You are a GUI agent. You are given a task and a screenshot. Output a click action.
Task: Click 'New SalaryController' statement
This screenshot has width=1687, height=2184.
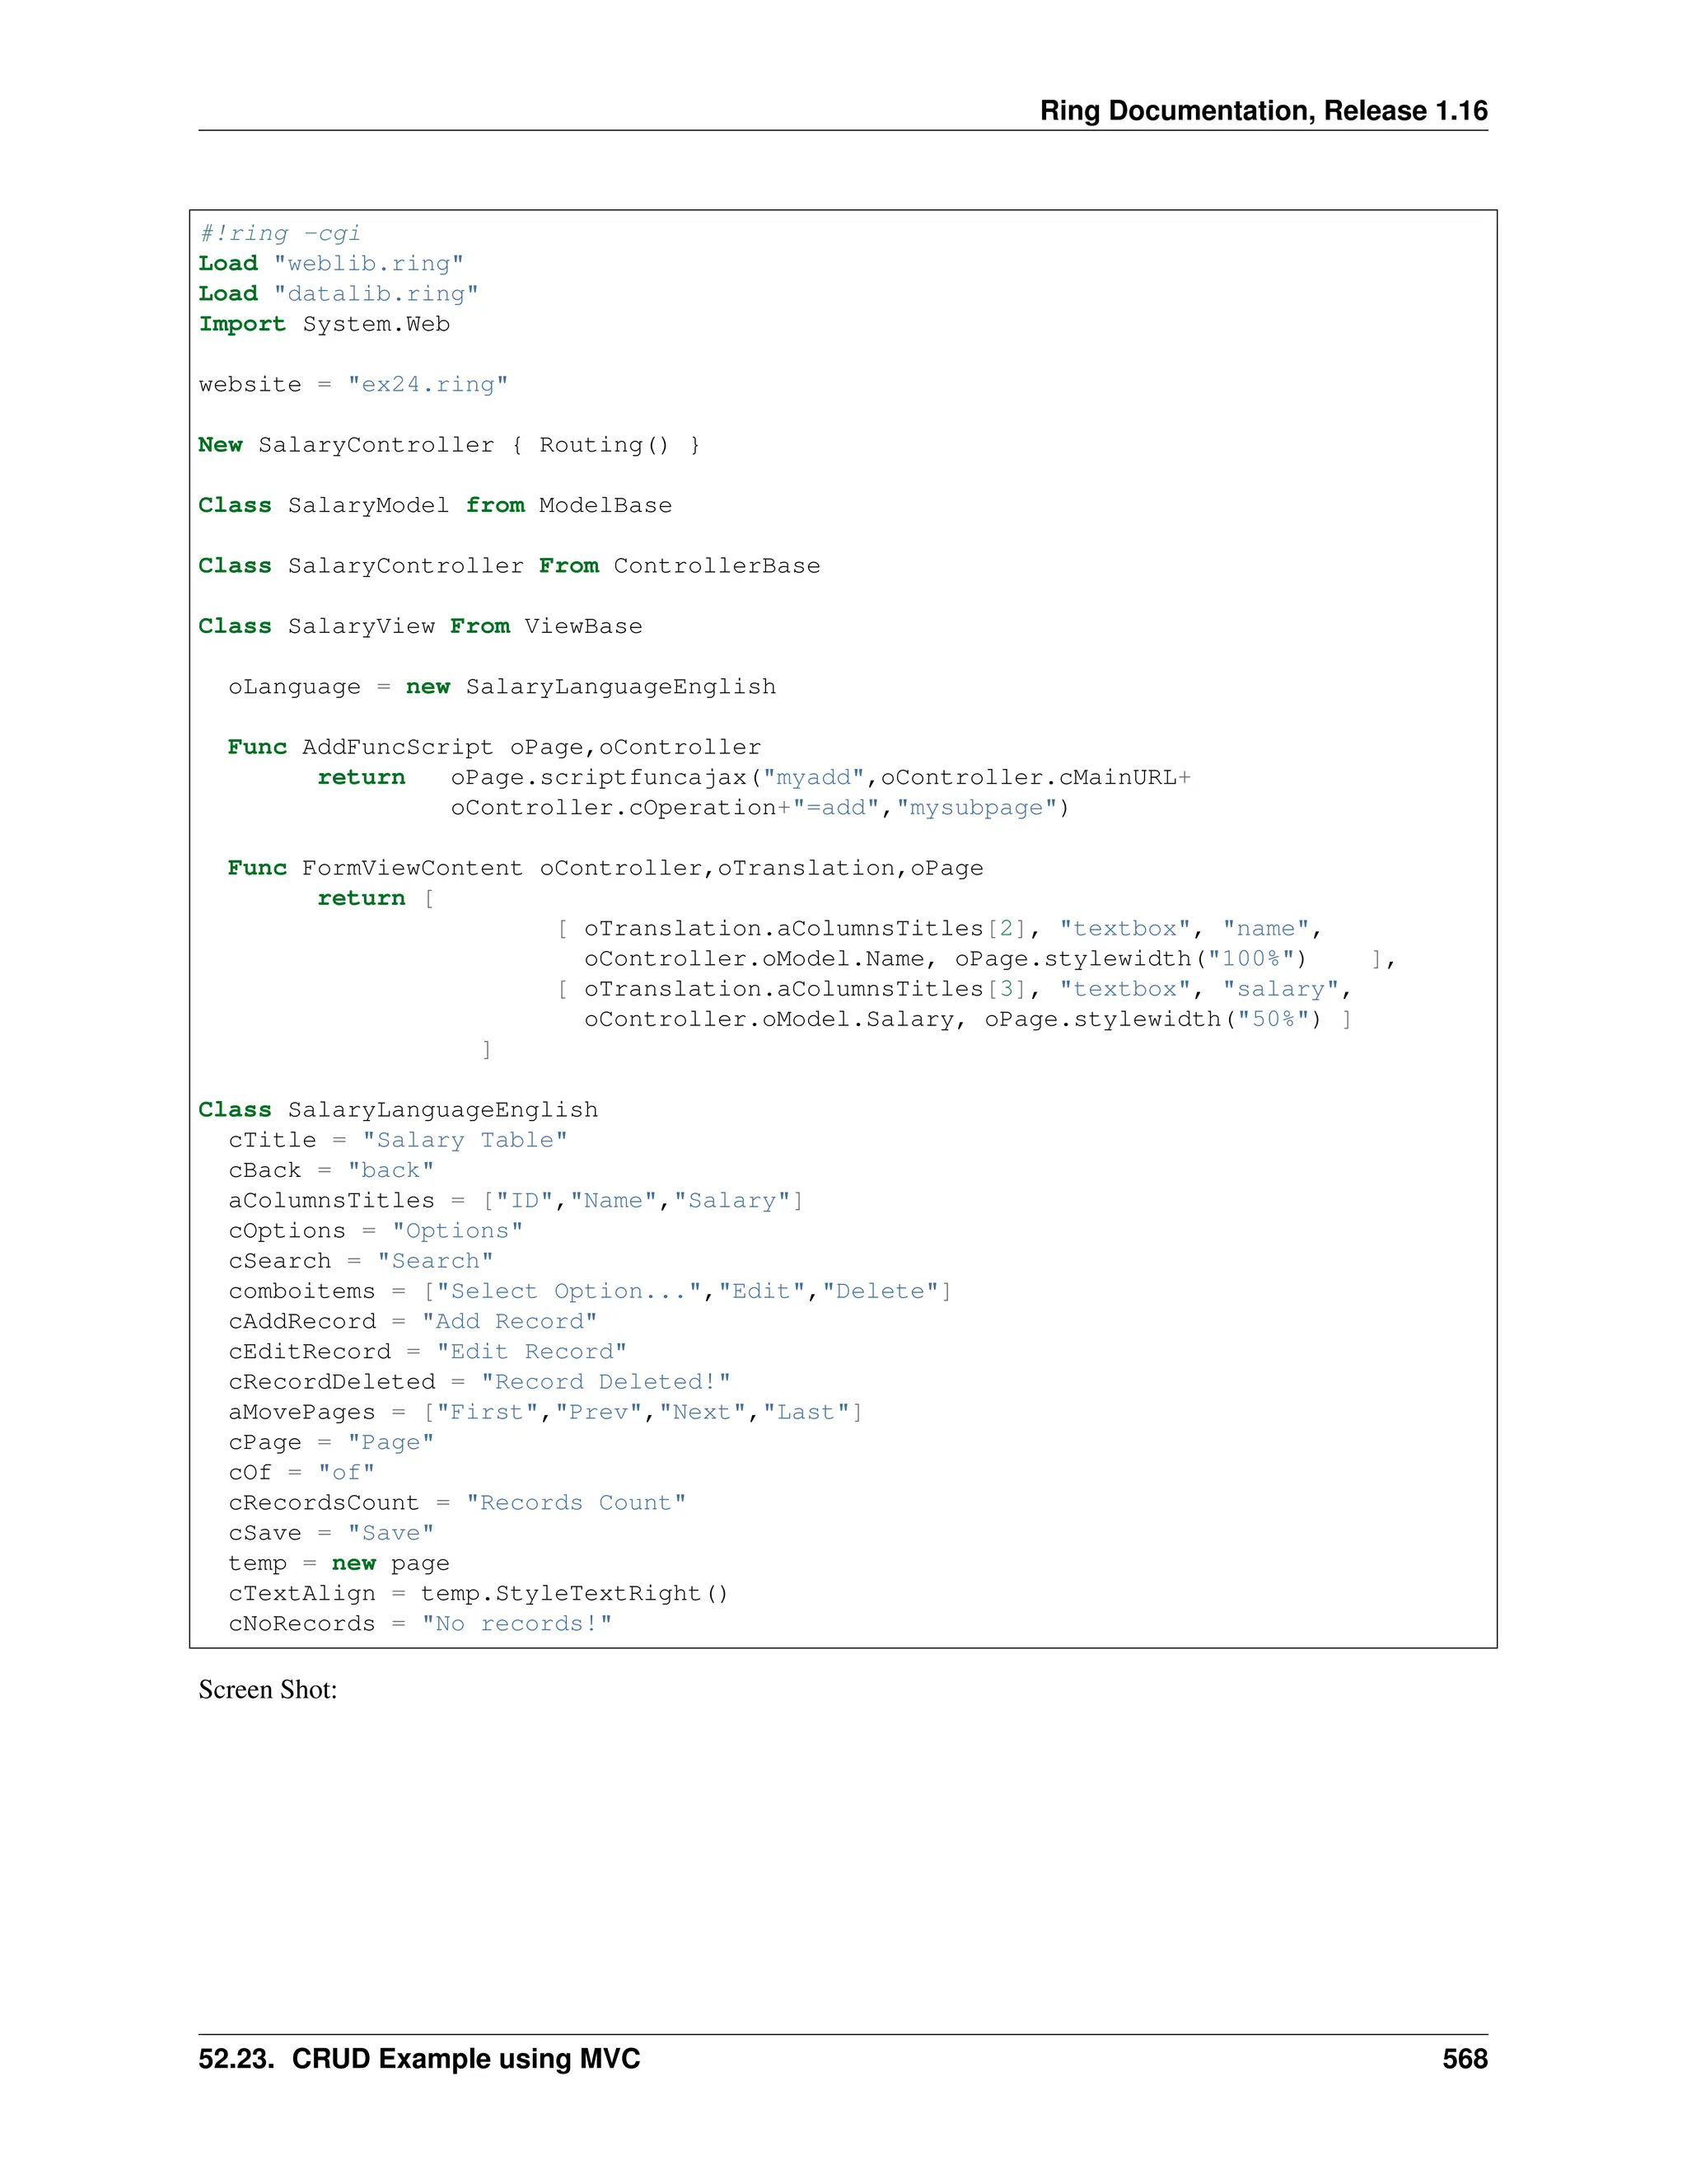point(449,445)
